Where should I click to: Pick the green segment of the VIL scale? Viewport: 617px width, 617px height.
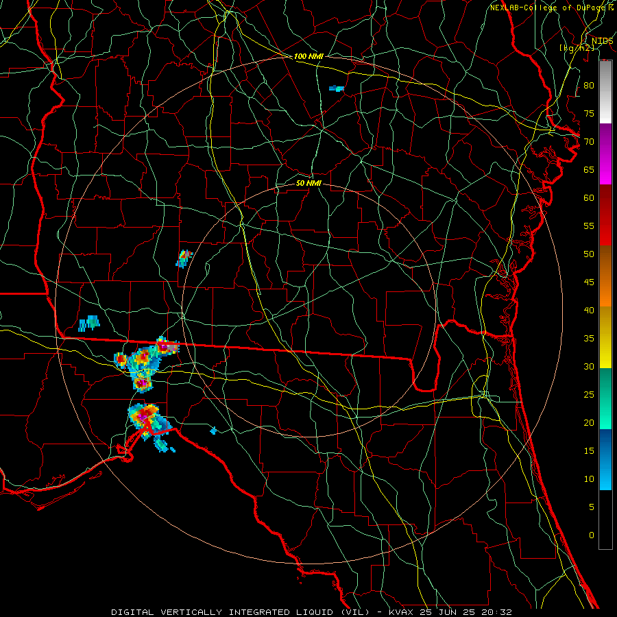605,398
